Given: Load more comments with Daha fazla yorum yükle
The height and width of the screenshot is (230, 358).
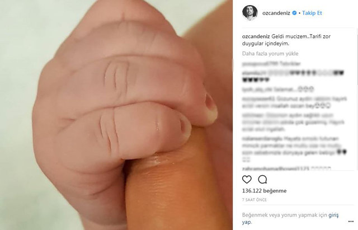Looking at the screenshot, I should [270, 54].
